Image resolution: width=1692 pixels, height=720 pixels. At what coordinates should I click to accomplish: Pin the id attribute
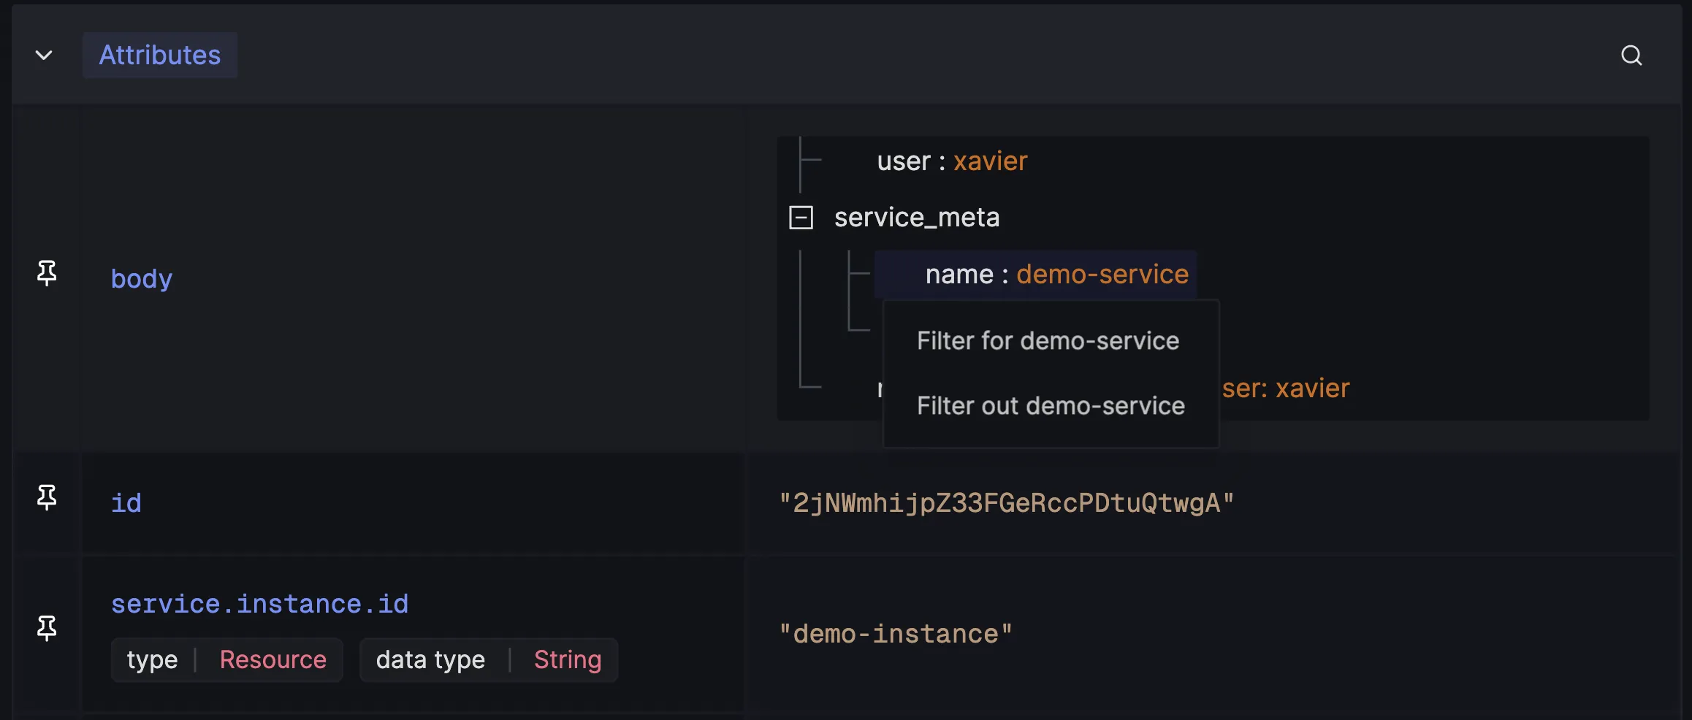(x=47, y=497)
